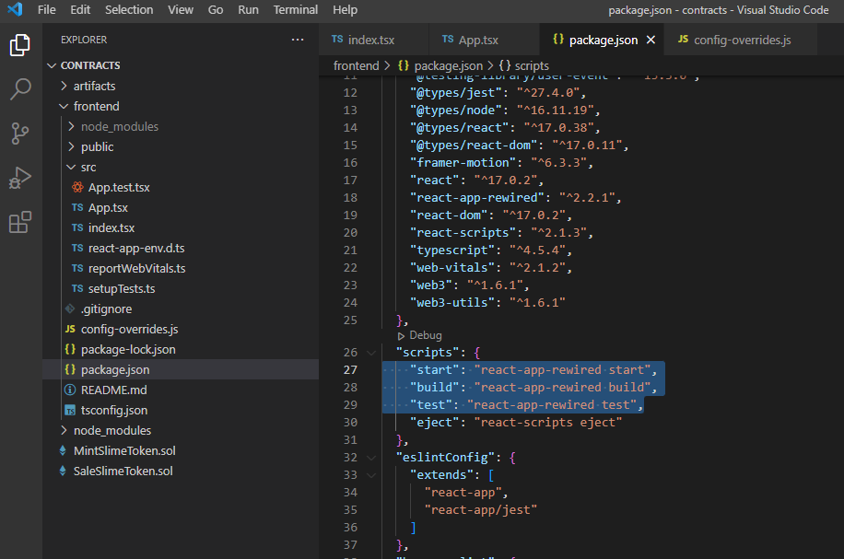
Task: Click frontend in the breadcrumb
Action: click(x=357, y=65)
